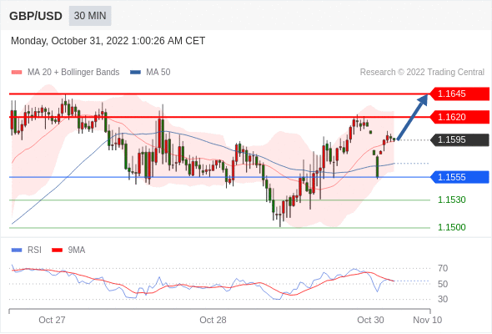Click the date line 'Monday, October 31, 2022 1:00:26 AM CET'
Image resolution: width=492 pixels, height=334 pixels.
[108, 41]
